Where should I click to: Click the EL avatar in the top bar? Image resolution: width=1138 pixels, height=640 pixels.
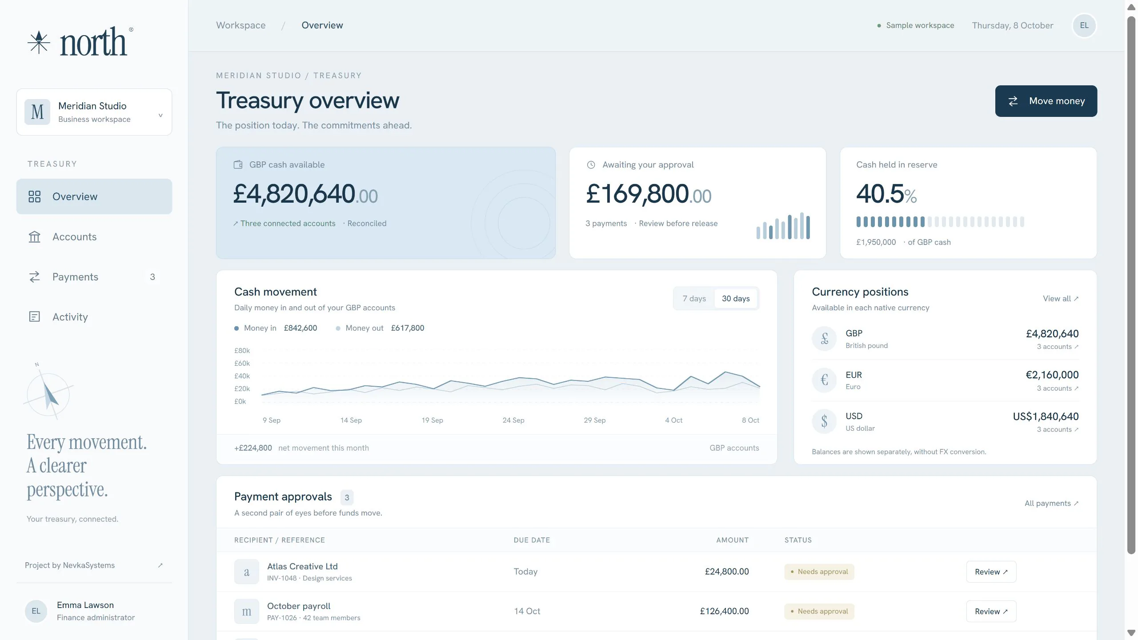pyautogui.click(x=1084, y=25)
